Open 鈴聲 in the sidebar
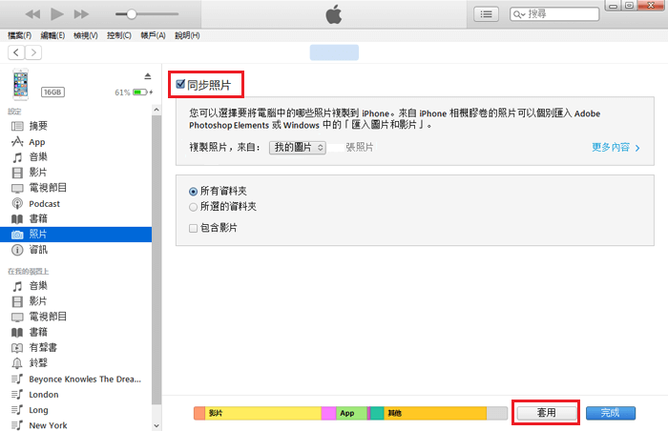The height and width of the screenshot is (431, 668). click(75, 363)
